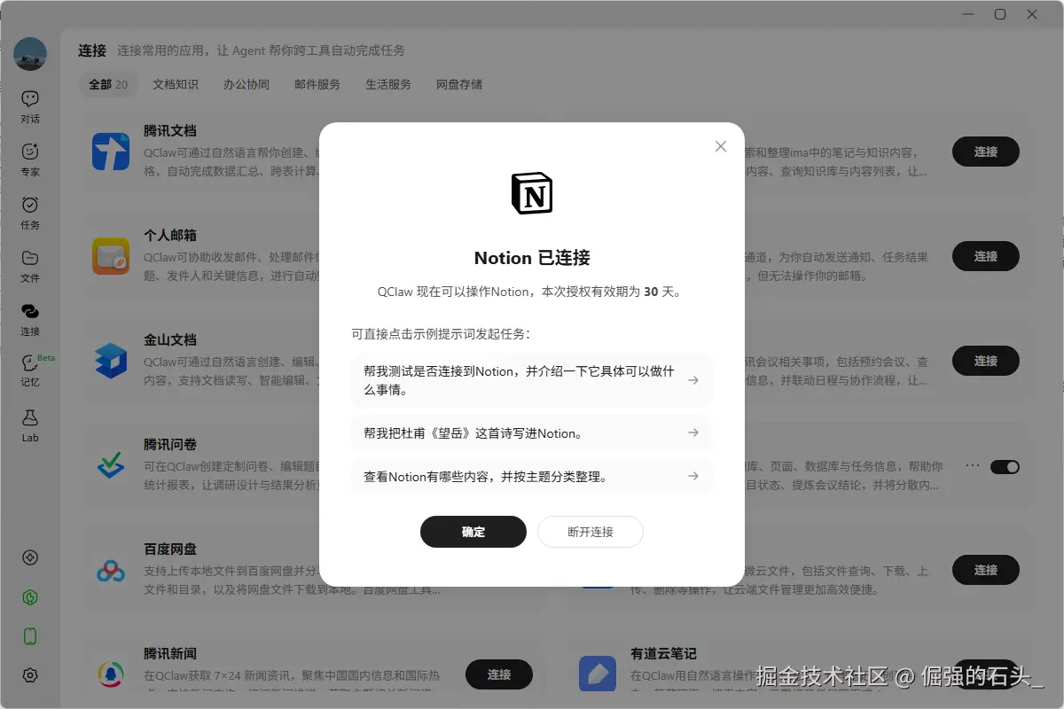1064x709 pixels.
Task: Toggle the enabled connection switch at right
Action: point(1005,466)
